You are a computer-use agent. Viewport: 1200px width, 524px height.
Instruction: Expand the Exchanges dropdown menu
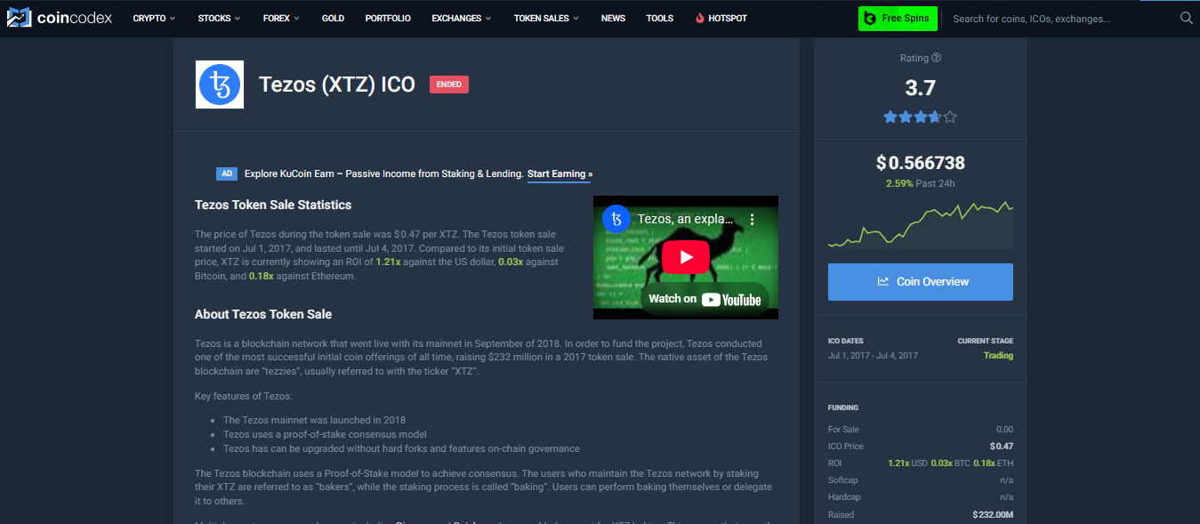(462, 18)
